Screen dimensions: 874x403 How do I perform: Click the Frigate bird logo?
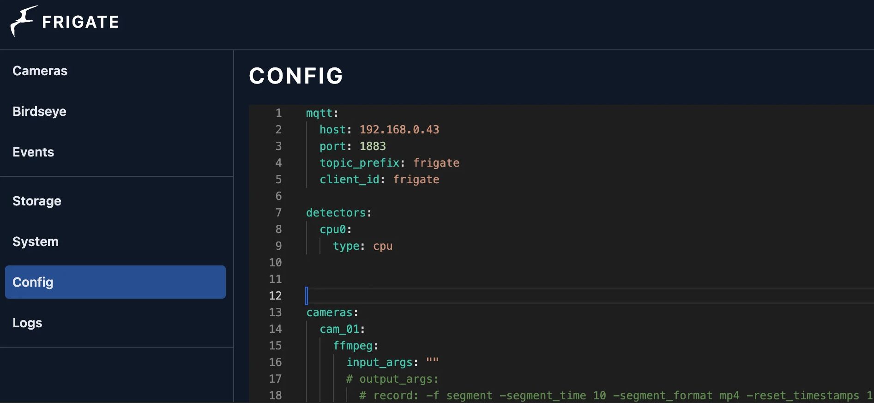(23, 21)
